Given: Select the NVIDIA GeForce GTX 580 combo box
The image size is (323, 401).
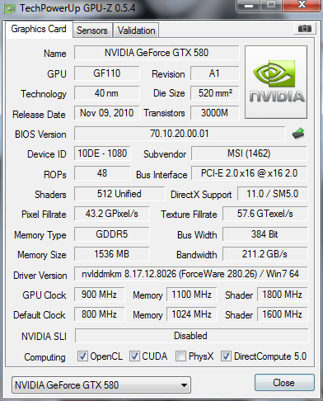Looking at the screenshot, I should click(101, 385).
